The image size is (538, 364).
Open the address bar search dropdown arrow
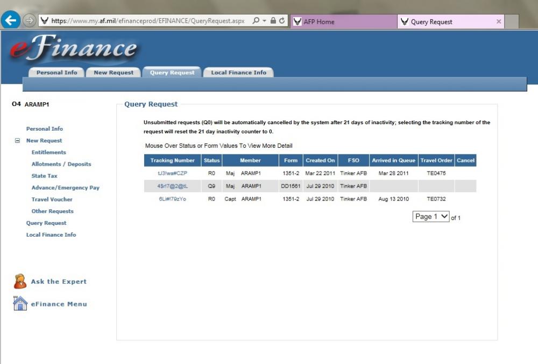point(264,22)
